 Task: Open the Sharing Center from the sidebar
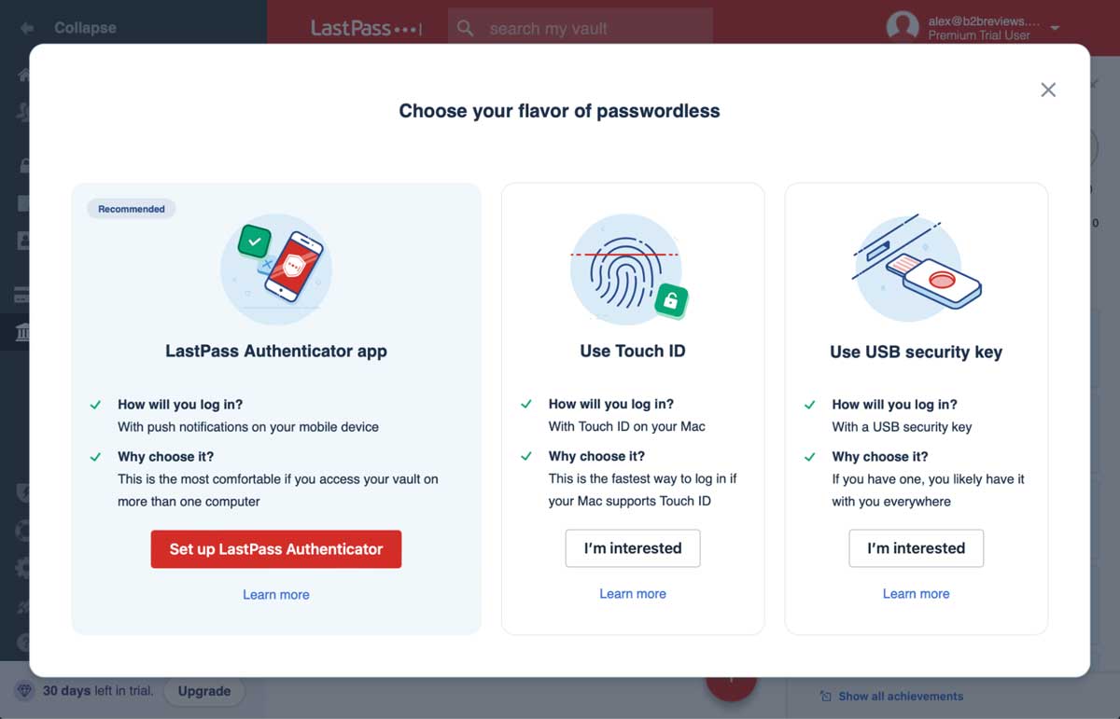(22, 112)
